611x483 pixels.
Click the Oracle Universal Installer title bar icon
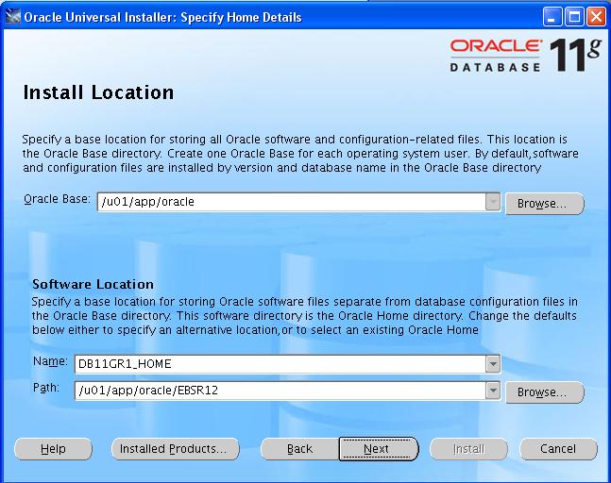tap(12, 16)
